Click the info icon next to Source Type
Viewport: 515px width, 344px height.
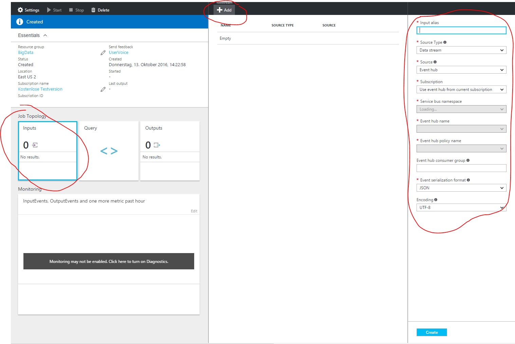click(x=445, y=42)
